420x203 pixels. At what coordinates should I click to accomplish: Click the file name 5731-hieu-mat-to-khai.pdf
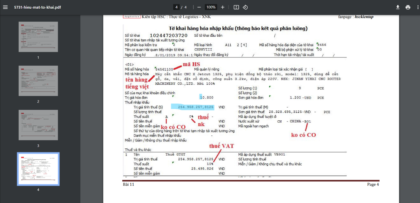[x=37, y=7]
